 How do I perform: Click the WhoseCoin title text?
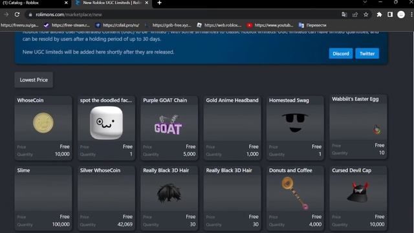point(30,100)
